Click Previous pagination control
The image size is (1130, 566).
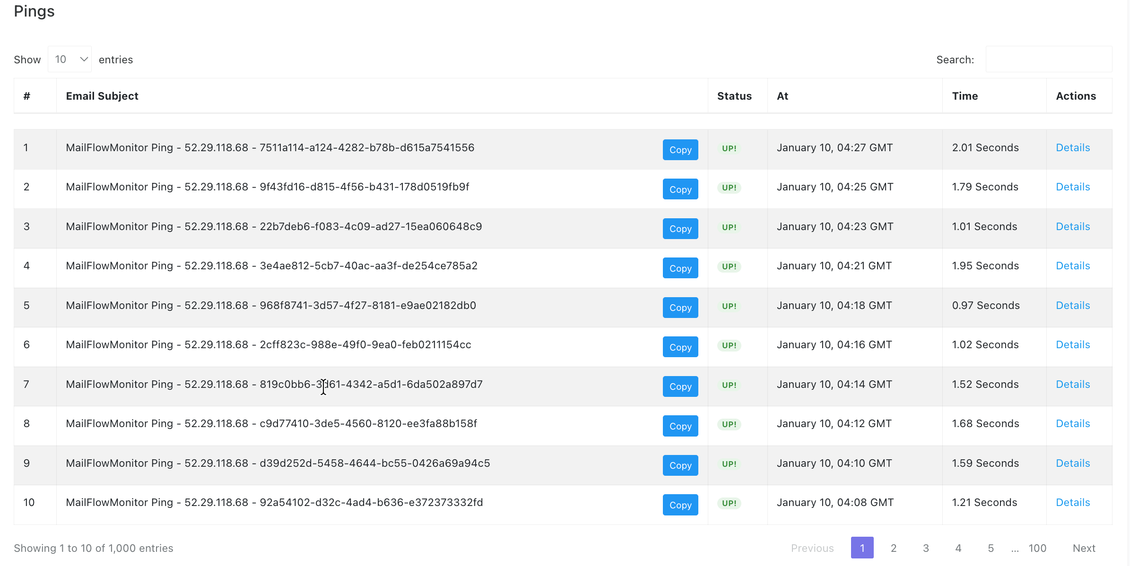pyautogui.click(x=812, y=548)
